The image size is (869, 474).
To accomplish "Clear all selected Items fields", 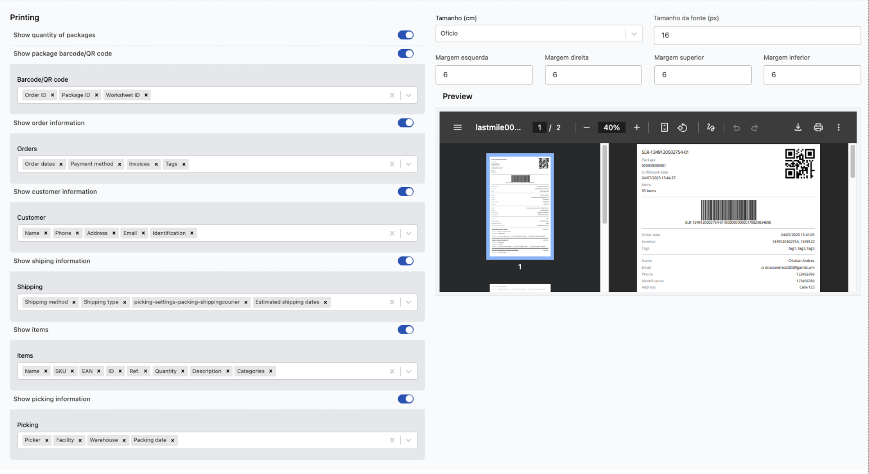I will point(392,372).
